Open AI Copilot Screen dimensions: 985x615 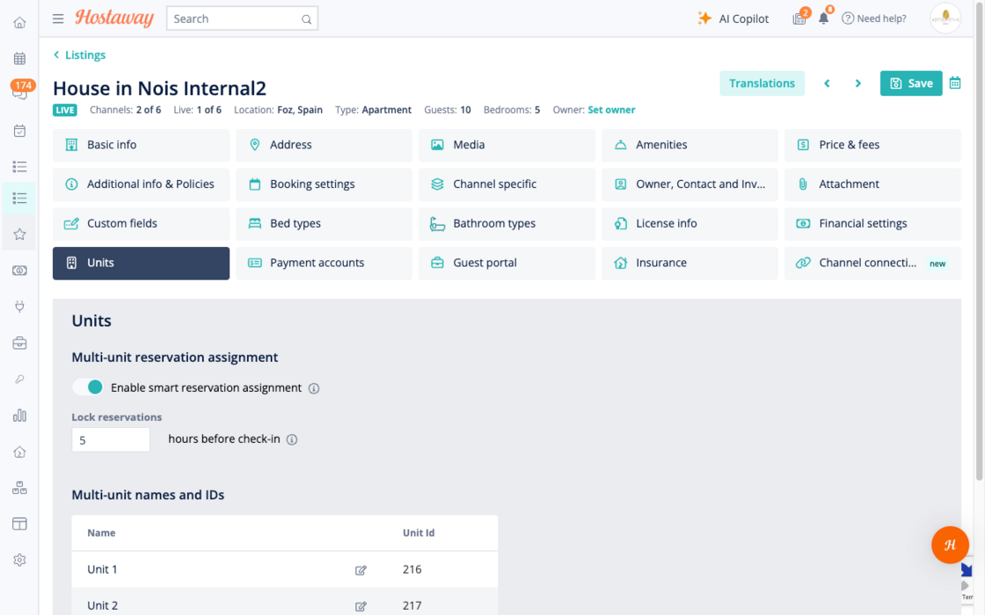[733, 18]
